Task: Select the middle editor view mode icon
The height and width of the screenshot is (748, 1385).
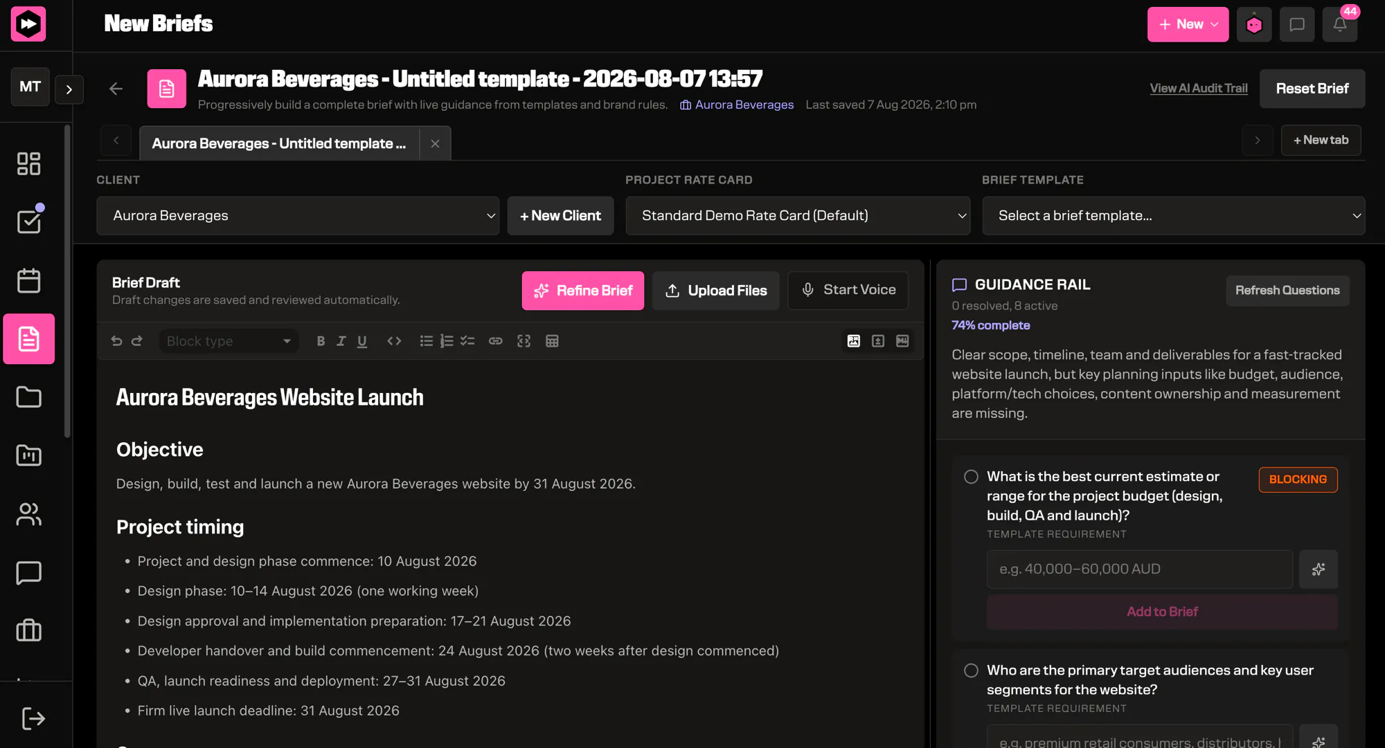Action: click(x=878, y=341)
